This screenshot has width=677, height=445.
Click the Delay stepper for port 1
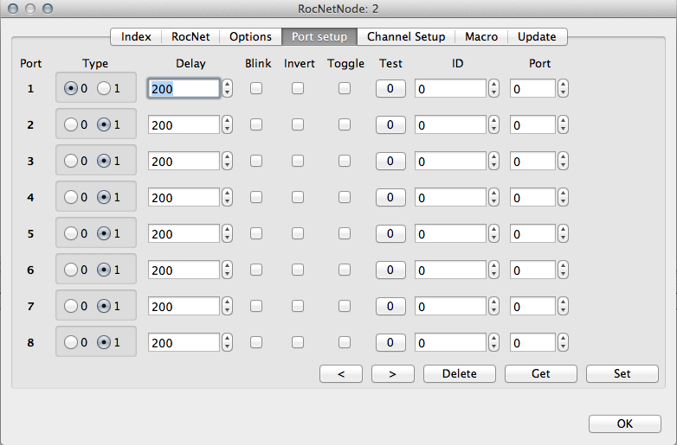(228, 88)
